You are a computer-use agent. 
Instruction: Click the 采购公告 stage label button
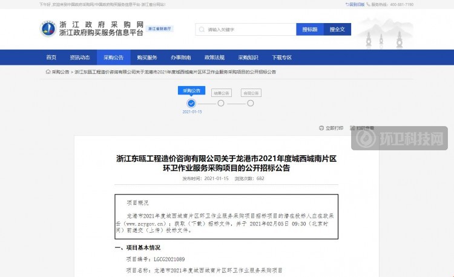(x=192, y=90)
